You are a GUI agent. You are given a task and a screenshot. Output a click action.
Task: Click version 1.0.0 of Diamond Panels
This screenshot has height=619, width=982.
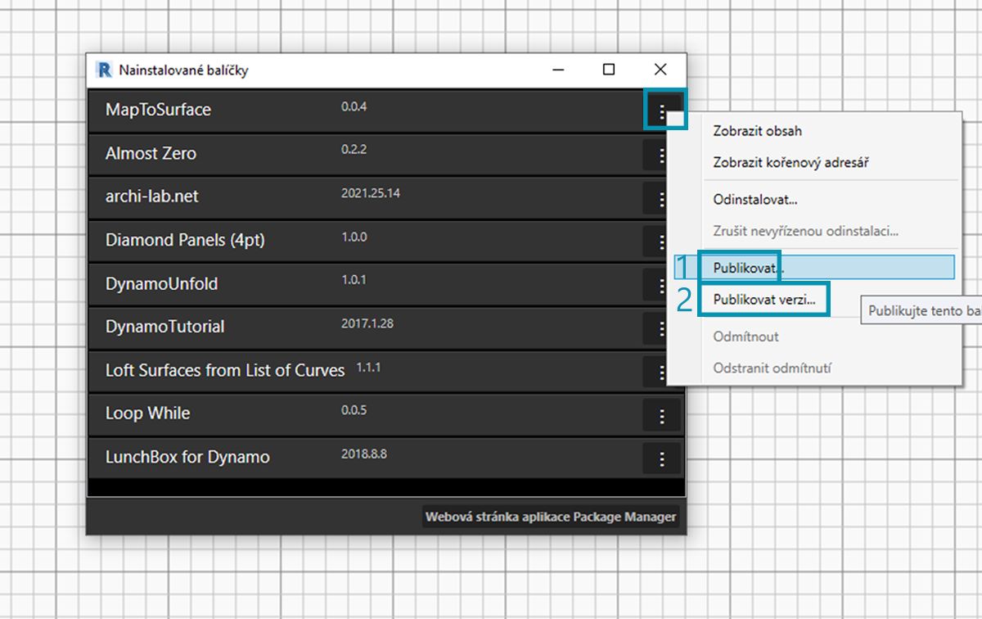354,237
